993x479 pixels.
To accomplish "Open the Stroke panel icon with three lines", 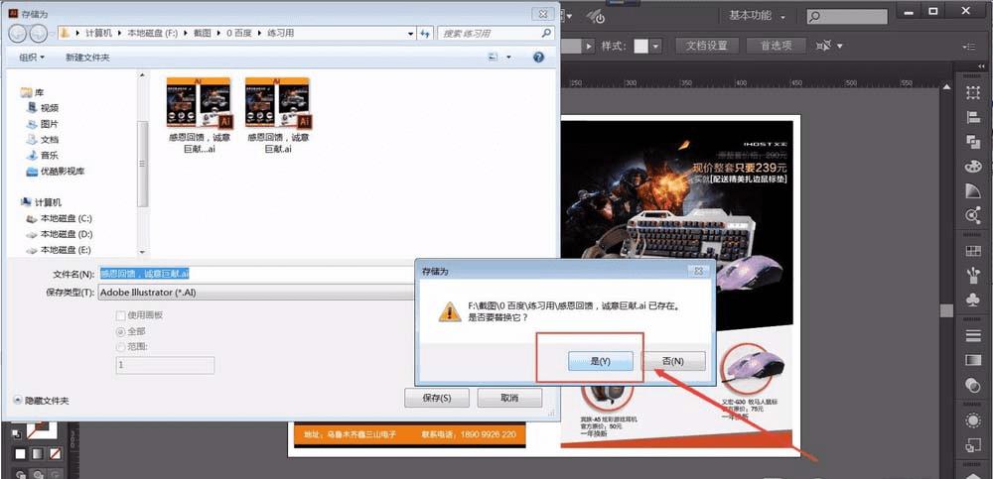I will click(x=973, y=335).
